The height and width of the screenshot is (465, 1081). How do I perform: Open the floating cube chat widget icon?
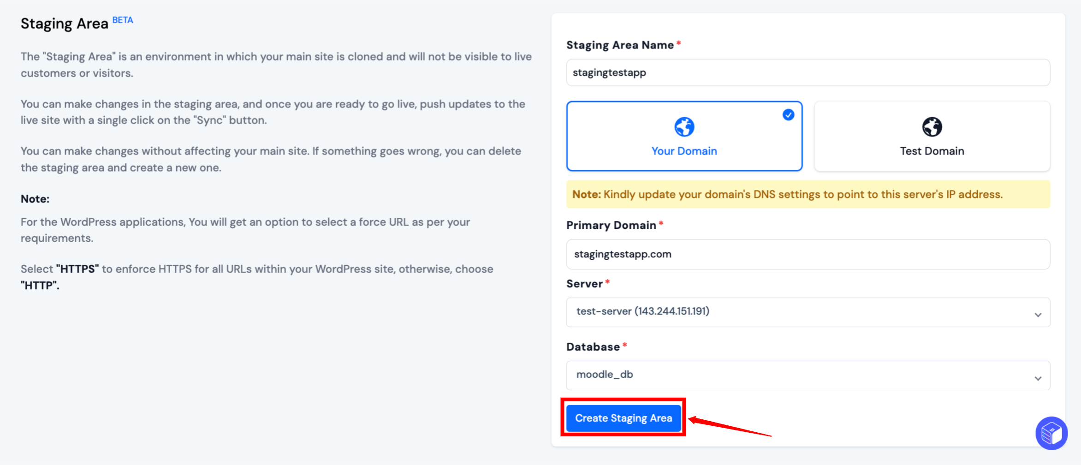(1051, 433)
